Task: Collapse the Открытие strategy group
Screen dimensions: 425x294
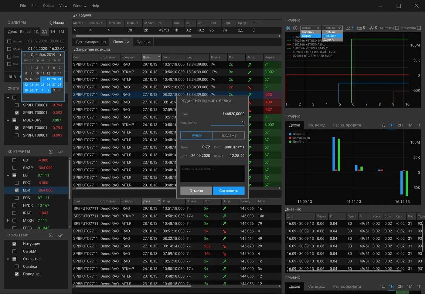Action: [x=8, y=259]
